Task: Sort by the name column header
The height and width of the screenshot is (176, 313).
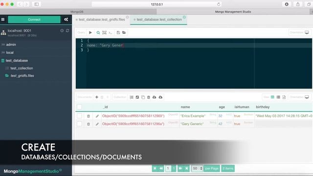Action: click(185, 107)
